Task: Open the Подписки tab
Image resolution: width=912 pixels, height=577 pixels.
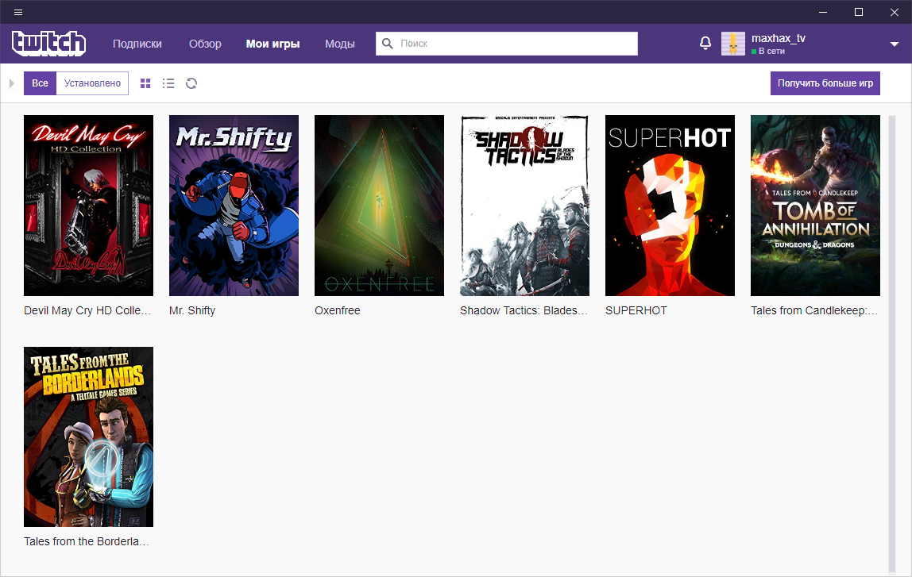Action: point(137,44)
